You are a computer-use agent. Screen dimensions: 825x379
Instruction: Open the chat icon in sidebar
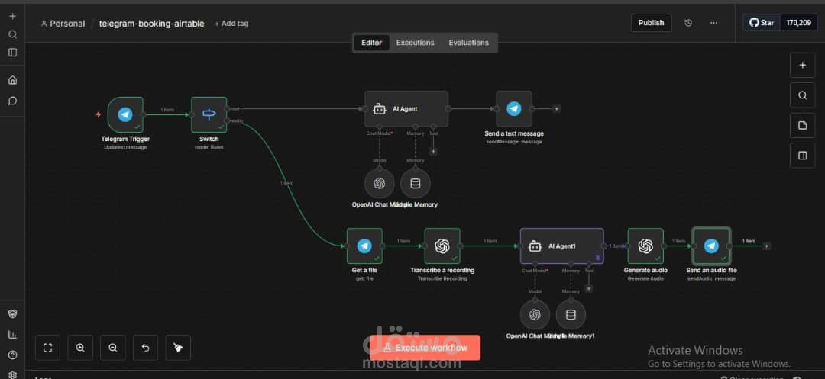pyautogui.click(x=13, y=101)
